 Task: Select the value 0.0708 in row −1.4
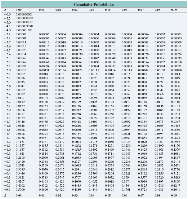[x=142, y=134]
